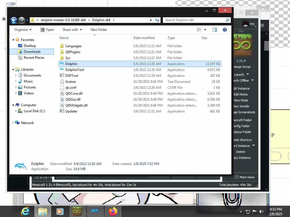Screen dimensions: 290x217
Task: Click dolphin-master-5.0-16380-x64 in address breadcrumb
Action: point(63,20)
